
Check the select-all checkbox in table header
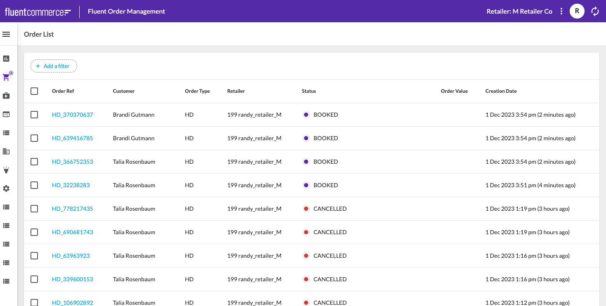(34, 91)
